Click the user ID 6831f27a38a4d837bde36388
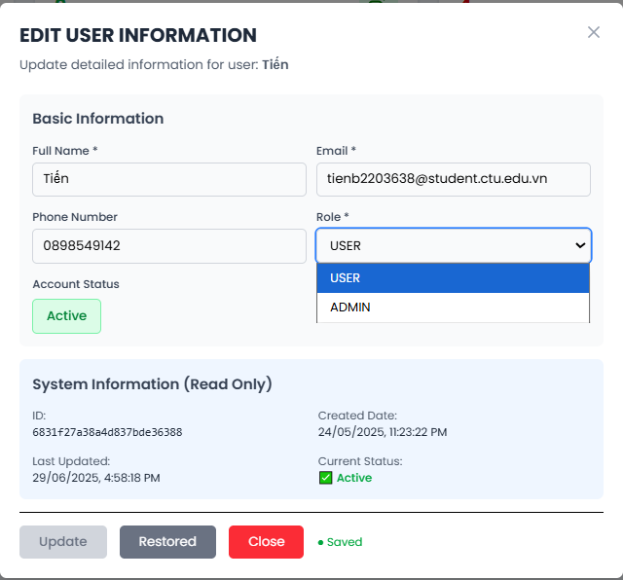The image size is (623, 580). (107, 432)
